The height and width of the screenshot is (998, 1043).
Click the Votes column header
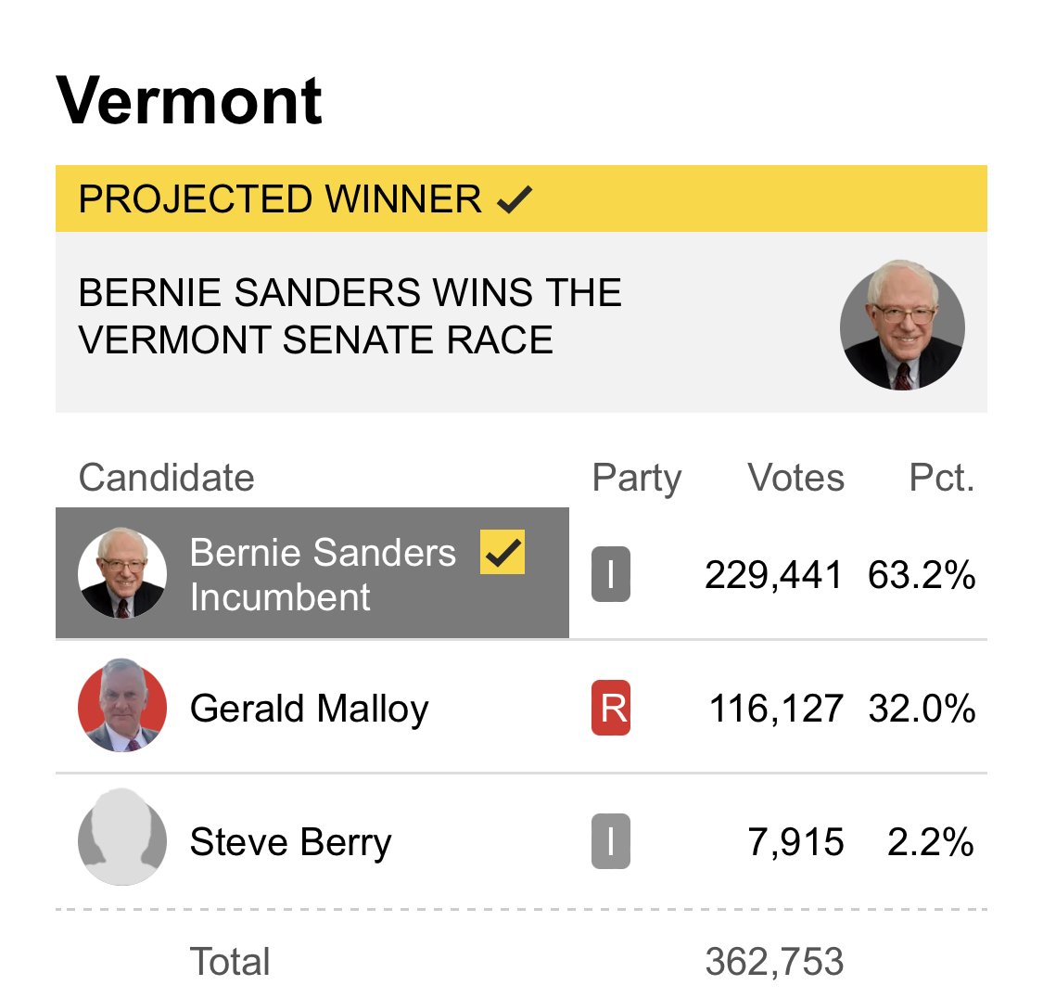[x=795, y=478]
